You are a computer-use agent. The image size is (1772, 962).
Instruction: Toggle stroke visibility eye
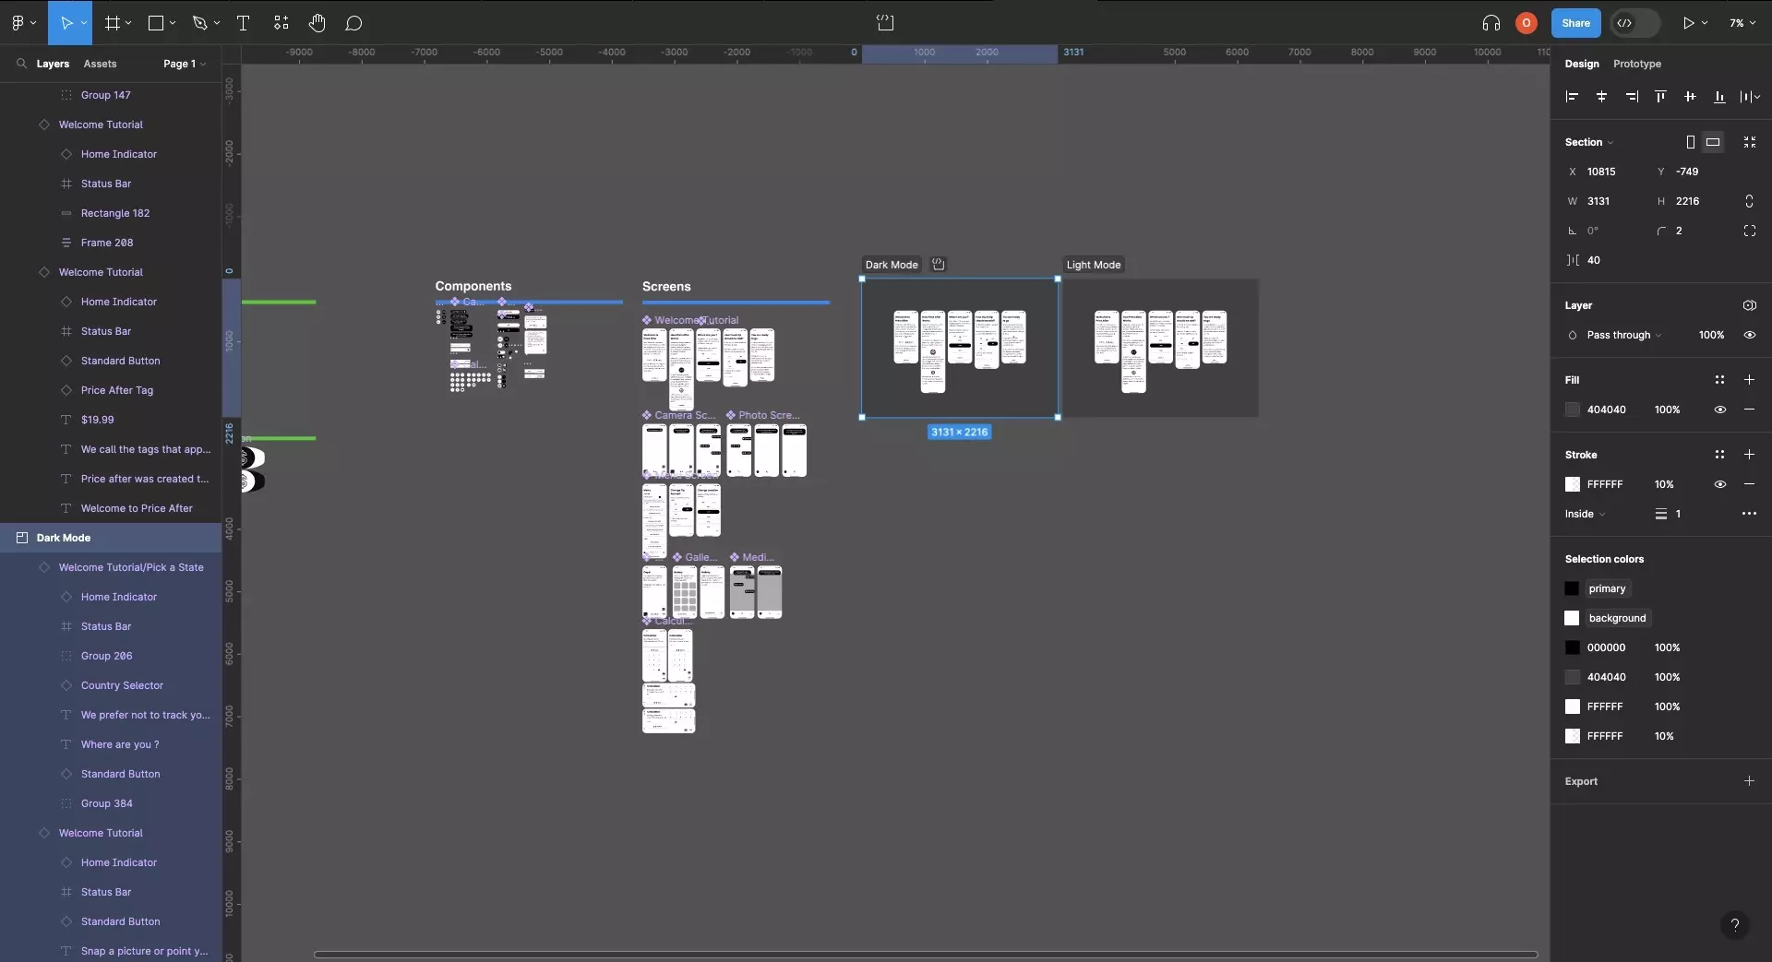1719,484
